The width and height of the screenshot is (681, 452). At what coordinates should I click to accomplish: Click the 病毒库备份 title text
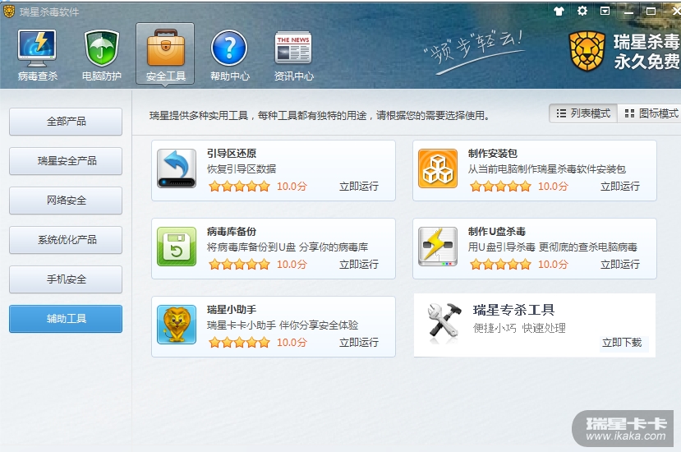point(232,232)
